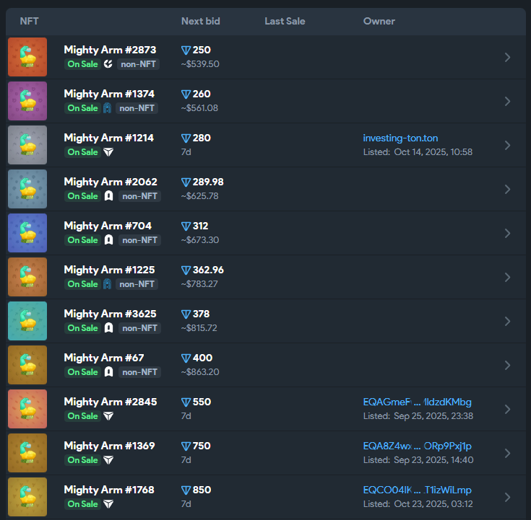Click marketplace icon under Mighty Arm #1768
The width and height of the screenshot is (531, 520).
[108, 504]
